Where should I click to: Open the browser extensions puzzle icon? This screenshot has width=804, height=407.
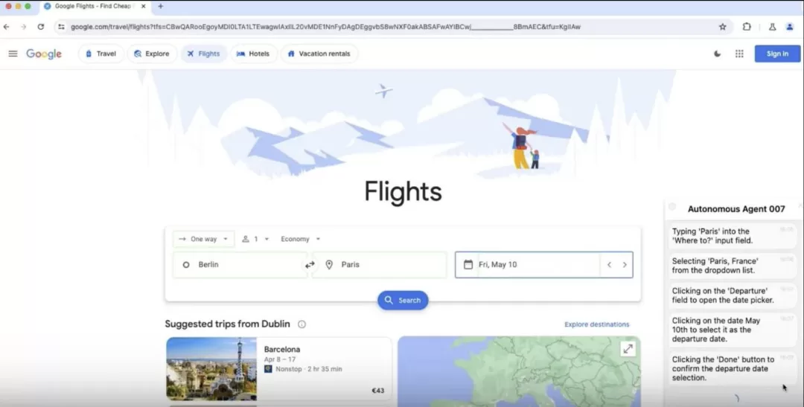point(747,27)
